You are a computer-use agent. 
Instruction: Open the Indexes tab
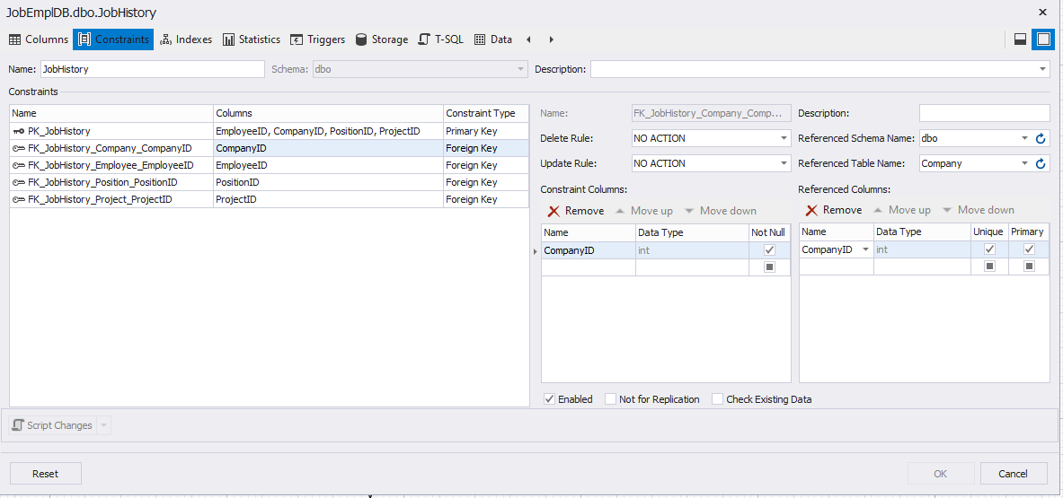point(186,39)
